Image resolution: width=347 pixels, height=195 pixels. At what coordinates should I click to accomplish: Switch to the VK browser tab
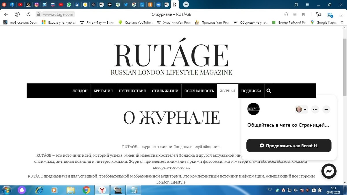click(x=159, y=5)
